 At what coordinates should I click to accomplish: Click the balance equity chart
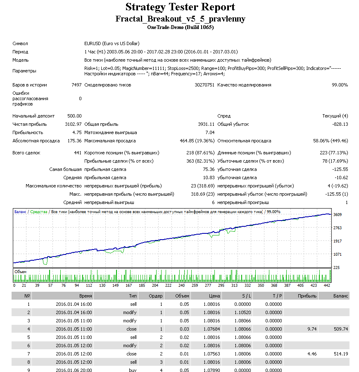click(172, 238)
